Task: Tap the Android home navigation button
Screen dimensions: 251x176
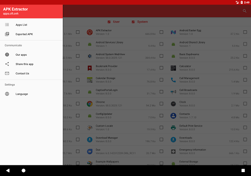Action: [24, 171]
